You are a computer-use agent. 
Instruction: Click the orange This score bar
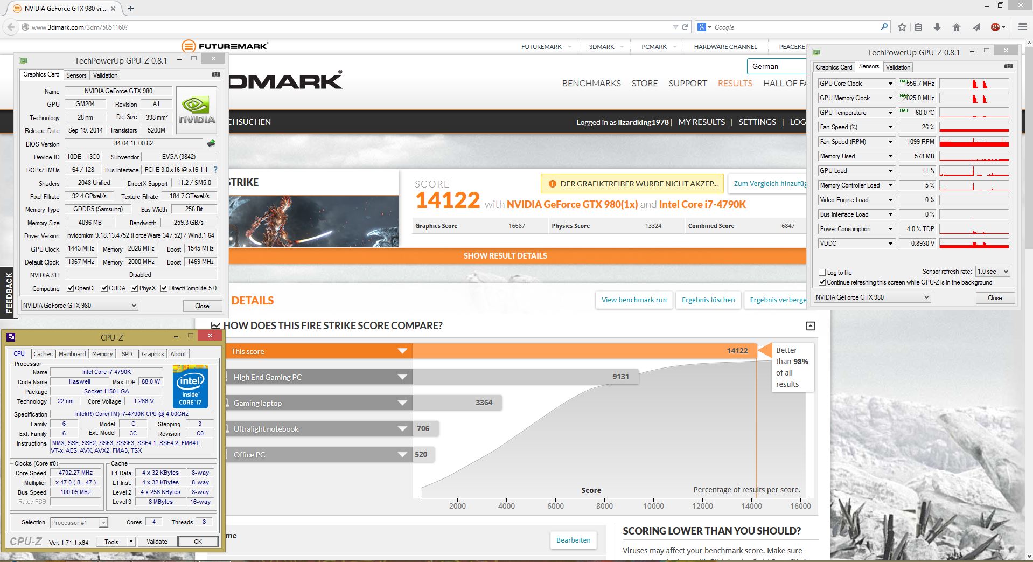point(490,351)
